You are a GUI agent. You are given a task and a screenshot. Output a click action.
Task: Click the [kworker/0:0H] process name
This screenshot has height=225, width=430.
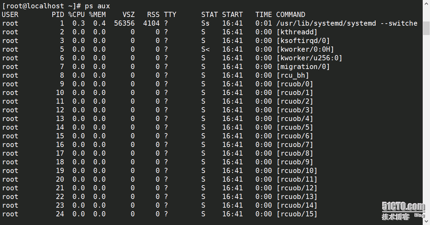click(x=305, y=49)
